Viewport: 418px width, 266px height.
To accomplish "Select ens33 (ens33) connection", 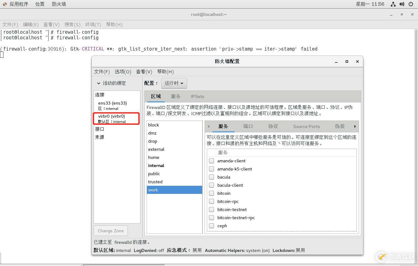I will coord(117,106).
